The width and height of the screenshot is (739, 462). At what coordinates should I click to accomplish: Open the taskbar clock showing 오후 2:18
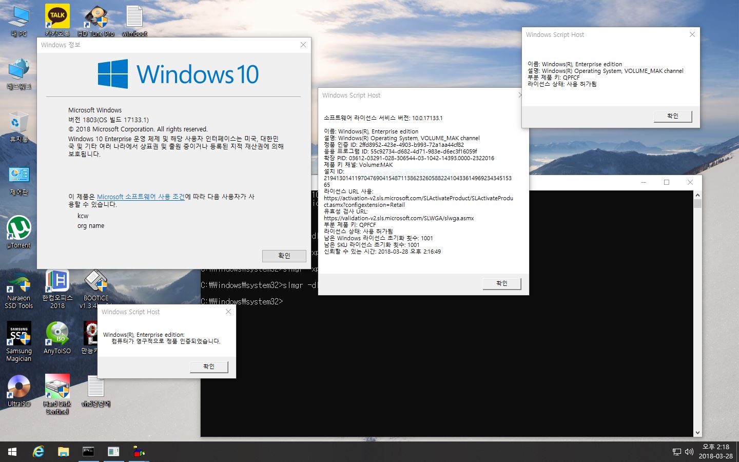click(716, 452)
